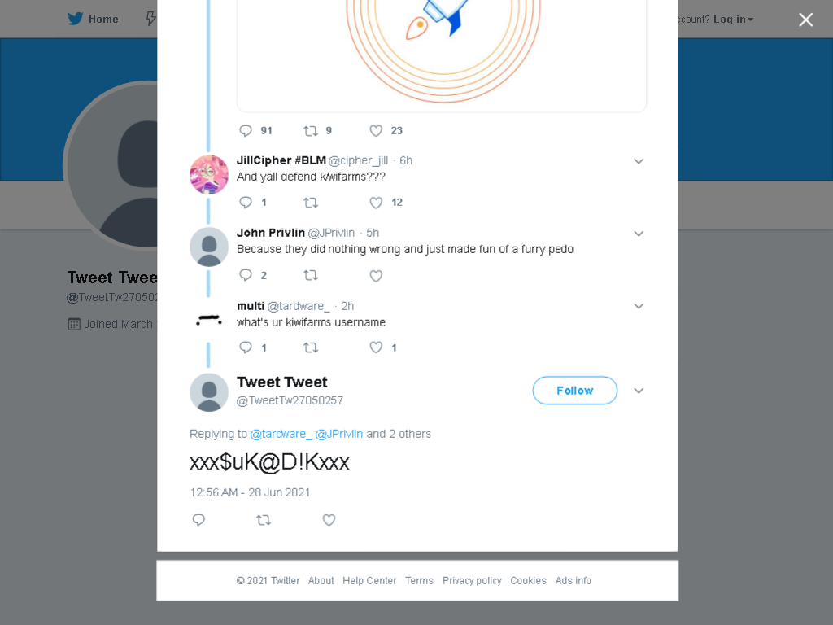Open replies on tweet with 91 comments
Image resolution: width=833 pixels, height=625 pixels.
[x=245, y=131]
